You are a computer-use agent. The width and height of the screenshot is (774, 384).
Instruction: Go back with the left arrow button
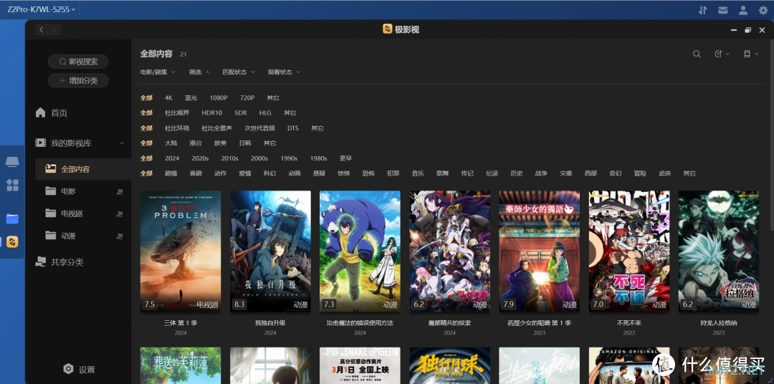42,29
